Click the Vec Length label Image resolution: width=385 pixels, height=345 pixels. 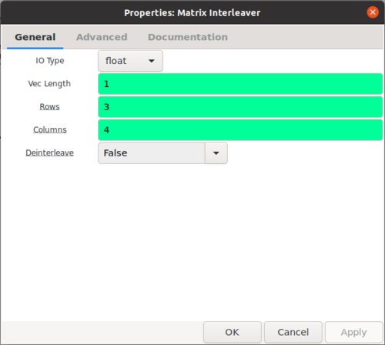tap(49, 84)
